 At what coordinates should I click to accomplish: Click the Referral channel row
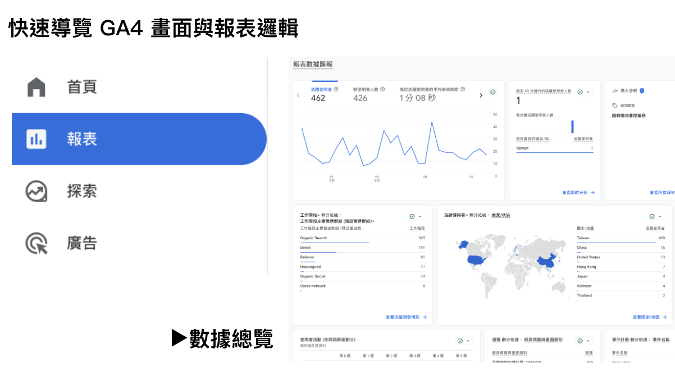click(x=363, y=257)
